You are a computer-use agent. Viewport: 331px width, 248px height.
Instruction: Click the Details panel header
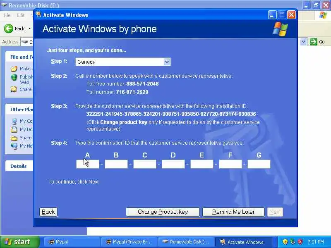pos(19,166)
